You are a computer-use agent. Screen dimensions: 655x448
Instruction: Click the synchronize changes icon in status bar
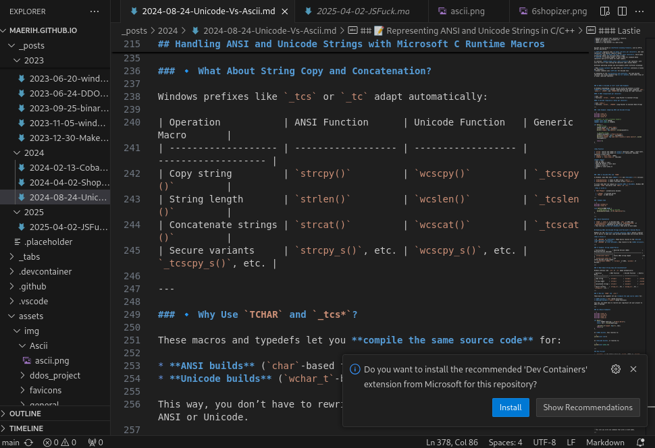point(28,443)
